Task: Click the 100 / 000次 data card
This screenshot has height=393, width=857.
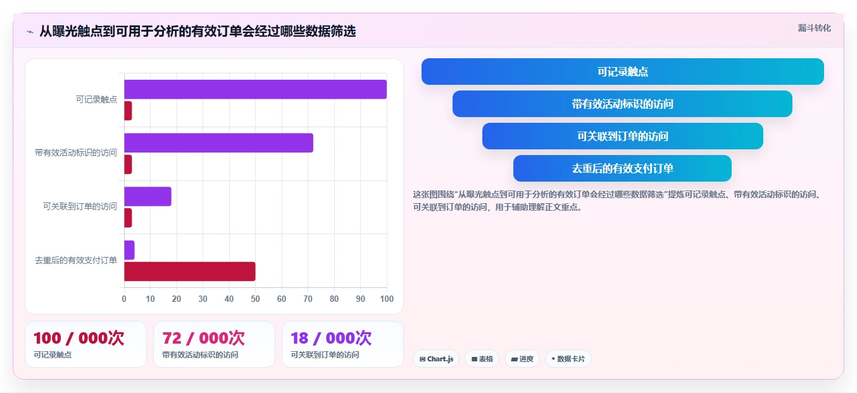Action: (85, 344)
